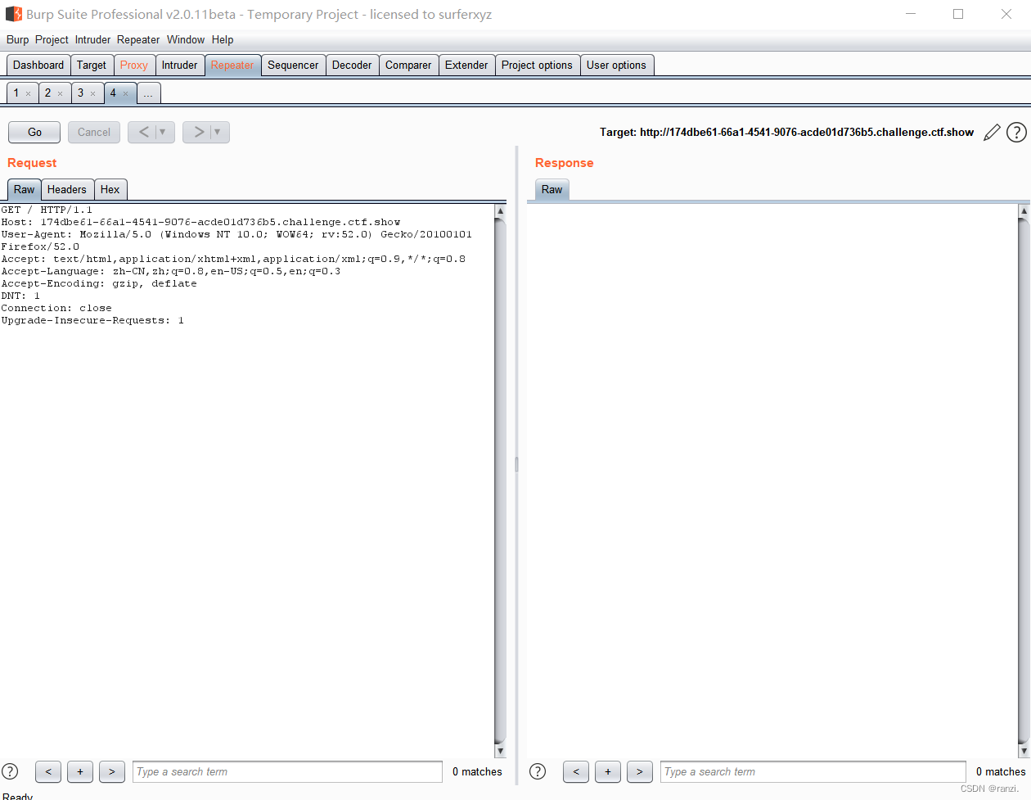Click the 'Upgrade-Insecure-Requests: 1' header line
The height and width of the screenshot is (800, 1031).
click(x=92, y=321)
